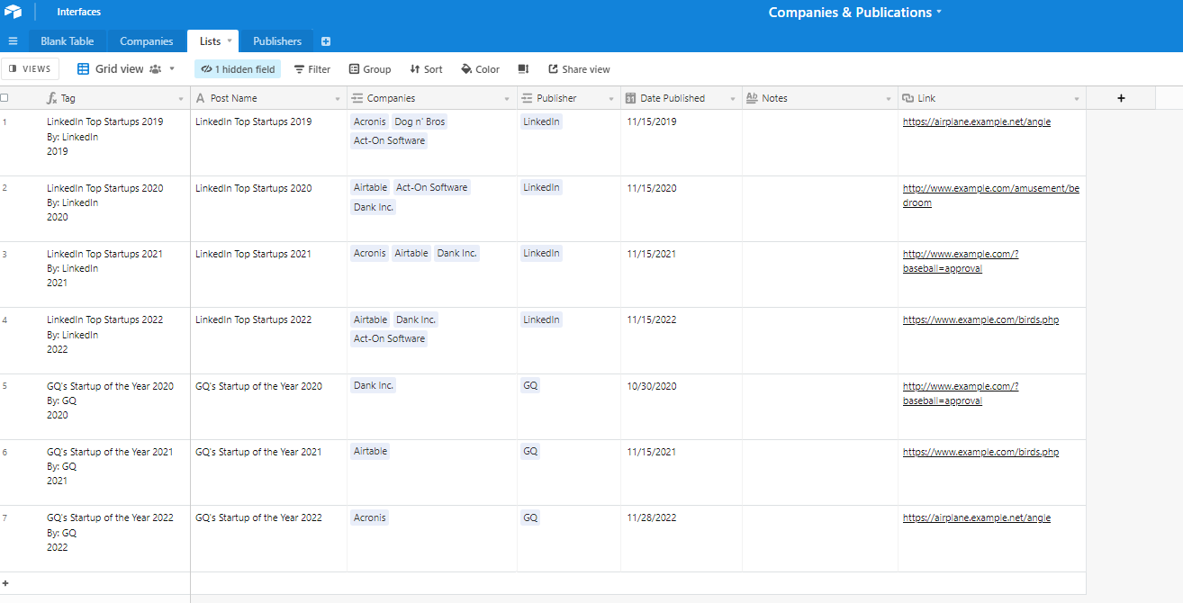The height and width of the screenshot is (603, 1183).
Task: Open Publisher column dropdown arrow
Action: coord(611,99)
